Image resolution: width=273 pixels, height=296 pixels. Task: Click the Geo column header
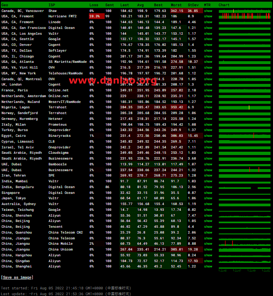(x=5, y=5)
